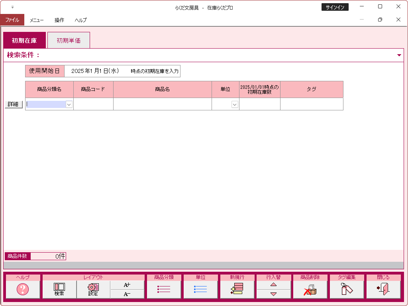This screenshot has height=306, width=408.
Task: Click the 商品名 input field
Action: (x=162, y=104)
